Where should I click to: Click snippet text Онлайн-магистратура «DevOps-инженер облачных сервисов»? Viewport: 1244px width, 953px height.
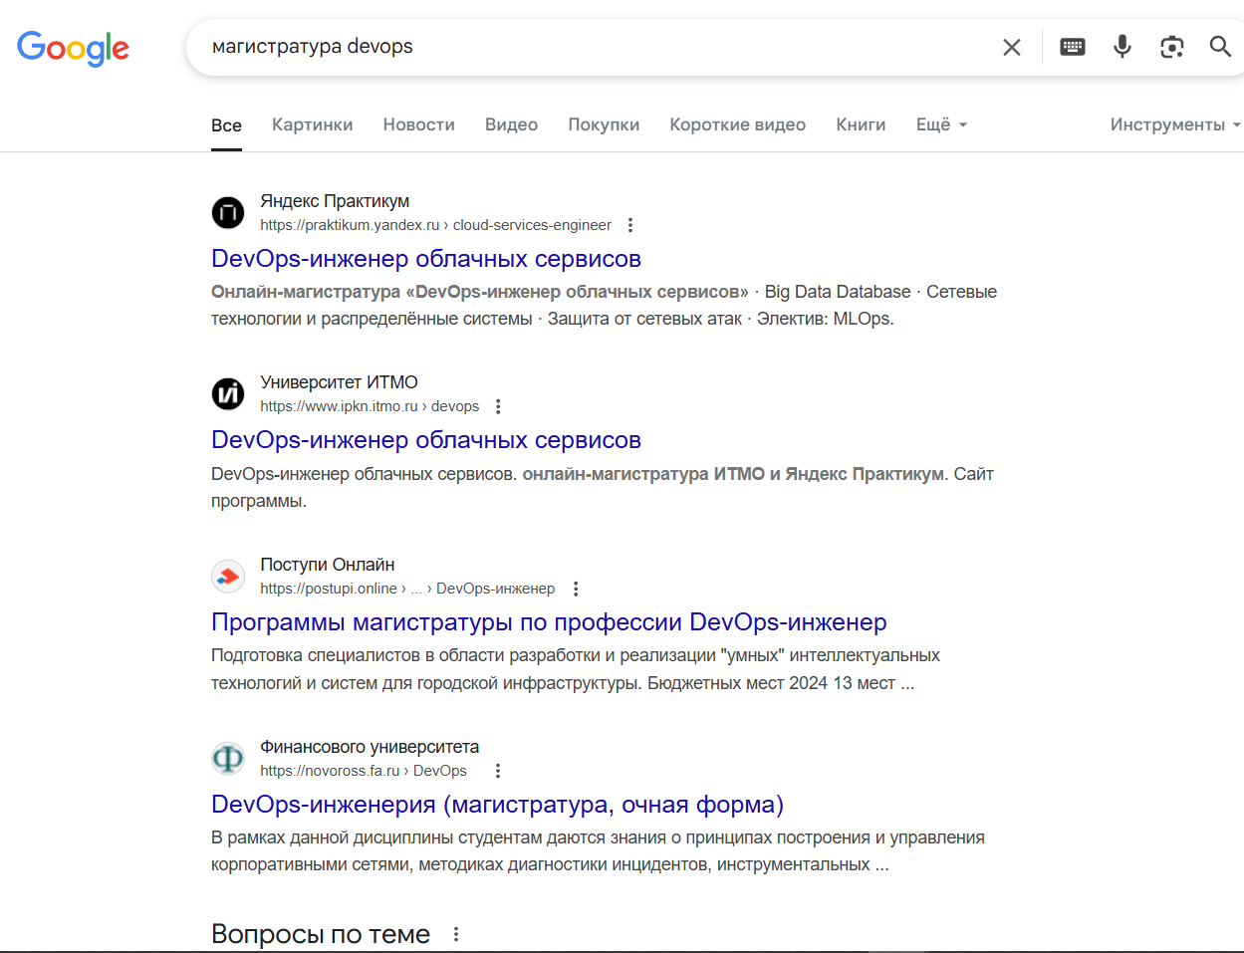coord(480,292)
